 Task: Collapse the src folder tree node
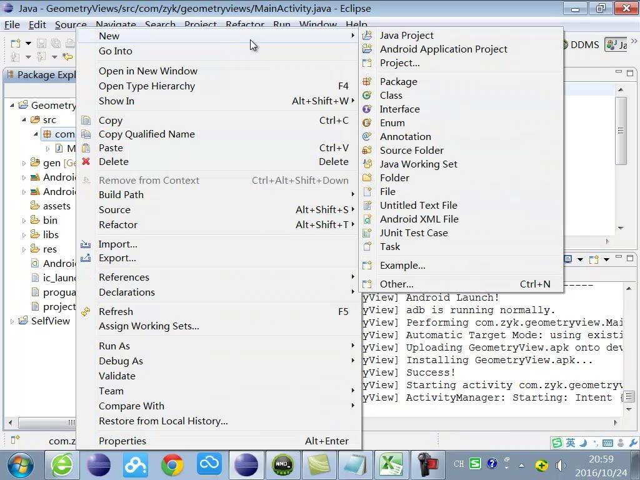pos(24,119)
